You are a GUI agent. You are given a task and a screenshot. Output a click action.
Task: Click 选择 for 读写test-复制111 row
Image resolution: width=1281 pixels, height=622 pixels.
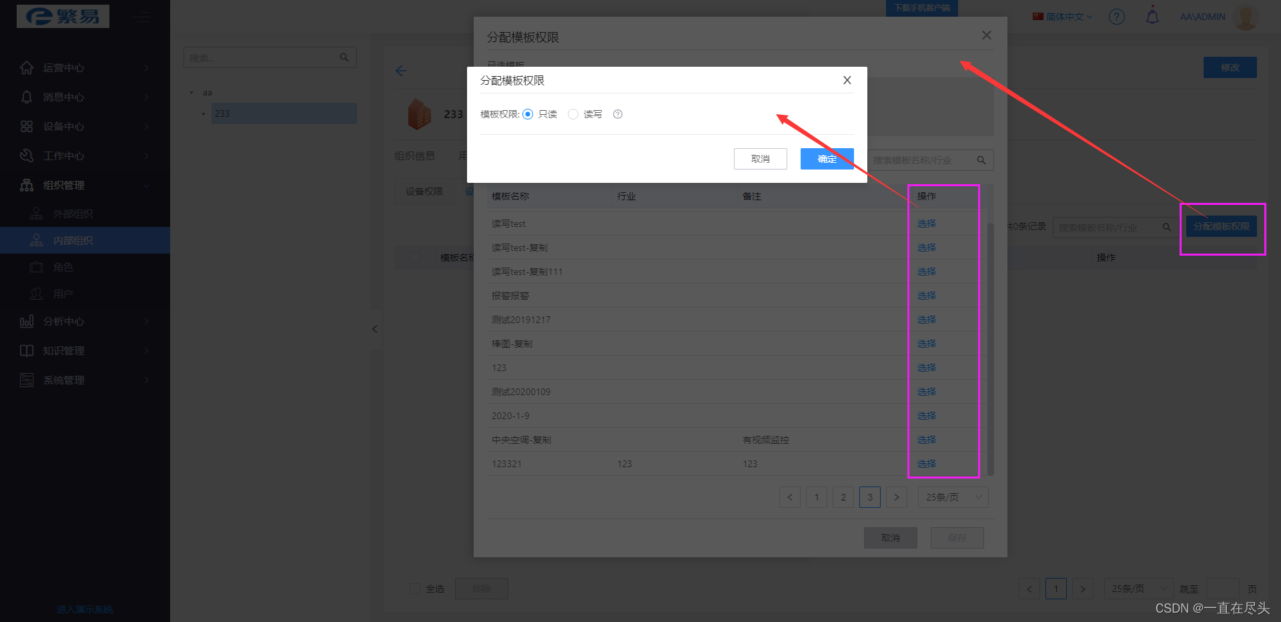click(x=926, y=272)
